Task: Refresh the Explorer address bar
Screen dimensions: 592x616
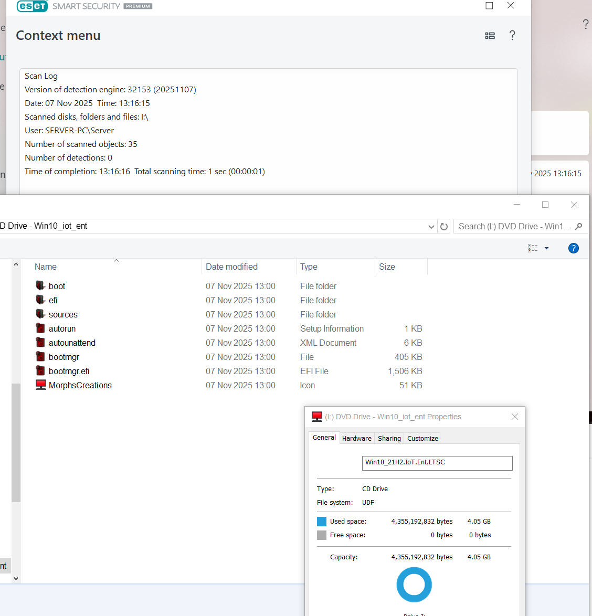Action: (444, 227)
